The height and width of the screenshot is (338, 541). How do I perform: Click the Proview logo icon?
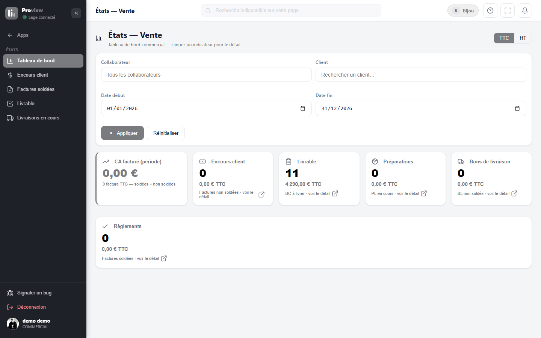click(12, 13)
